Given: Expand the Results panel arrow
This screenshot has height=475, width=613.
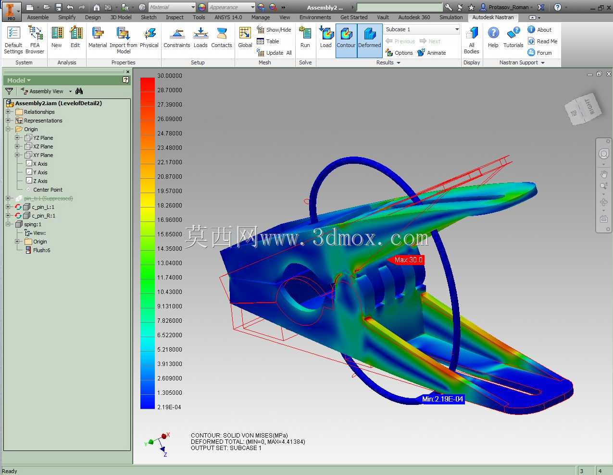Looking at the screenshot, I should 399,63.
